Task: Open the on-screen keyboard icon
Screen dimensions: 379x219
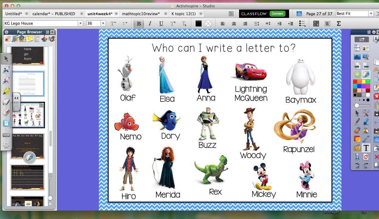Action: tap(6, 135)
